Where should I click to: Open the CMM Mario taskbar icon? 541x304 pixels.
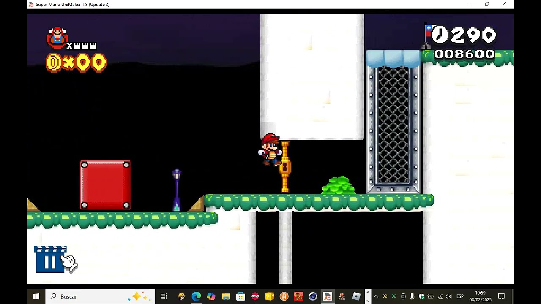point(342,296)
